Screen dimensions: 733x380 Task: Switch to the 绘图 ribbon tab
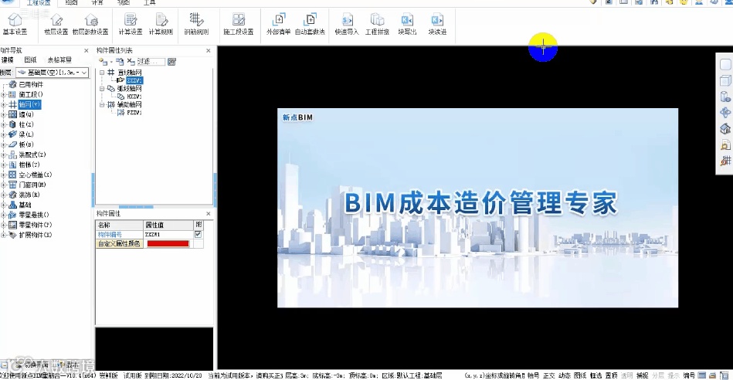pyautogui.click(x=71, y=3)
